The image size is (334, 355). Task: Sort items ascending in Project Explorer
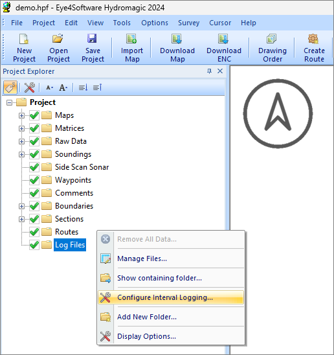tap(98, 87)
